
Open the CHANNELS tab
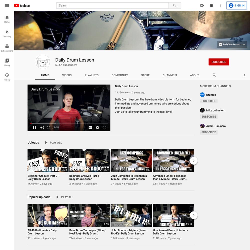(x=170, y=75)
